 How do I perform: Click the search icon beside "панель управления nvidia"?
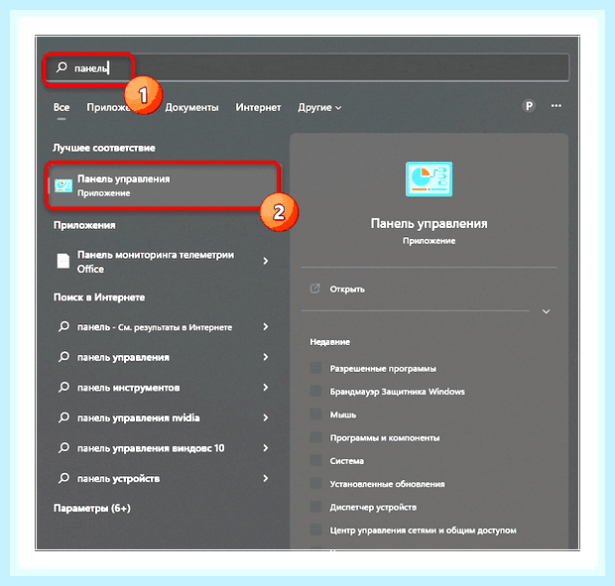(63, 417)
